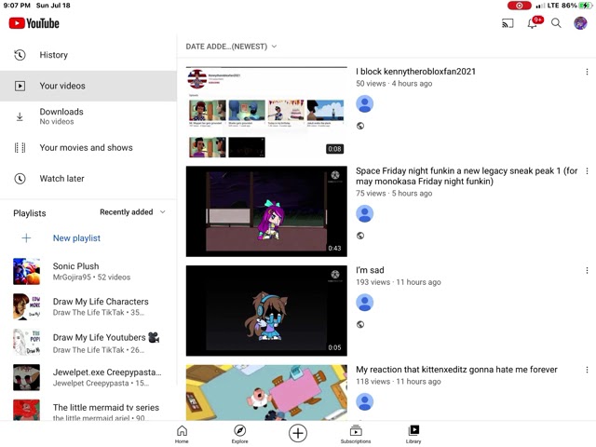Play the 0:05 headphones character thumbnail
Image resolution: width=596 pixels, height=447 pixels.
tap(266, 310)
